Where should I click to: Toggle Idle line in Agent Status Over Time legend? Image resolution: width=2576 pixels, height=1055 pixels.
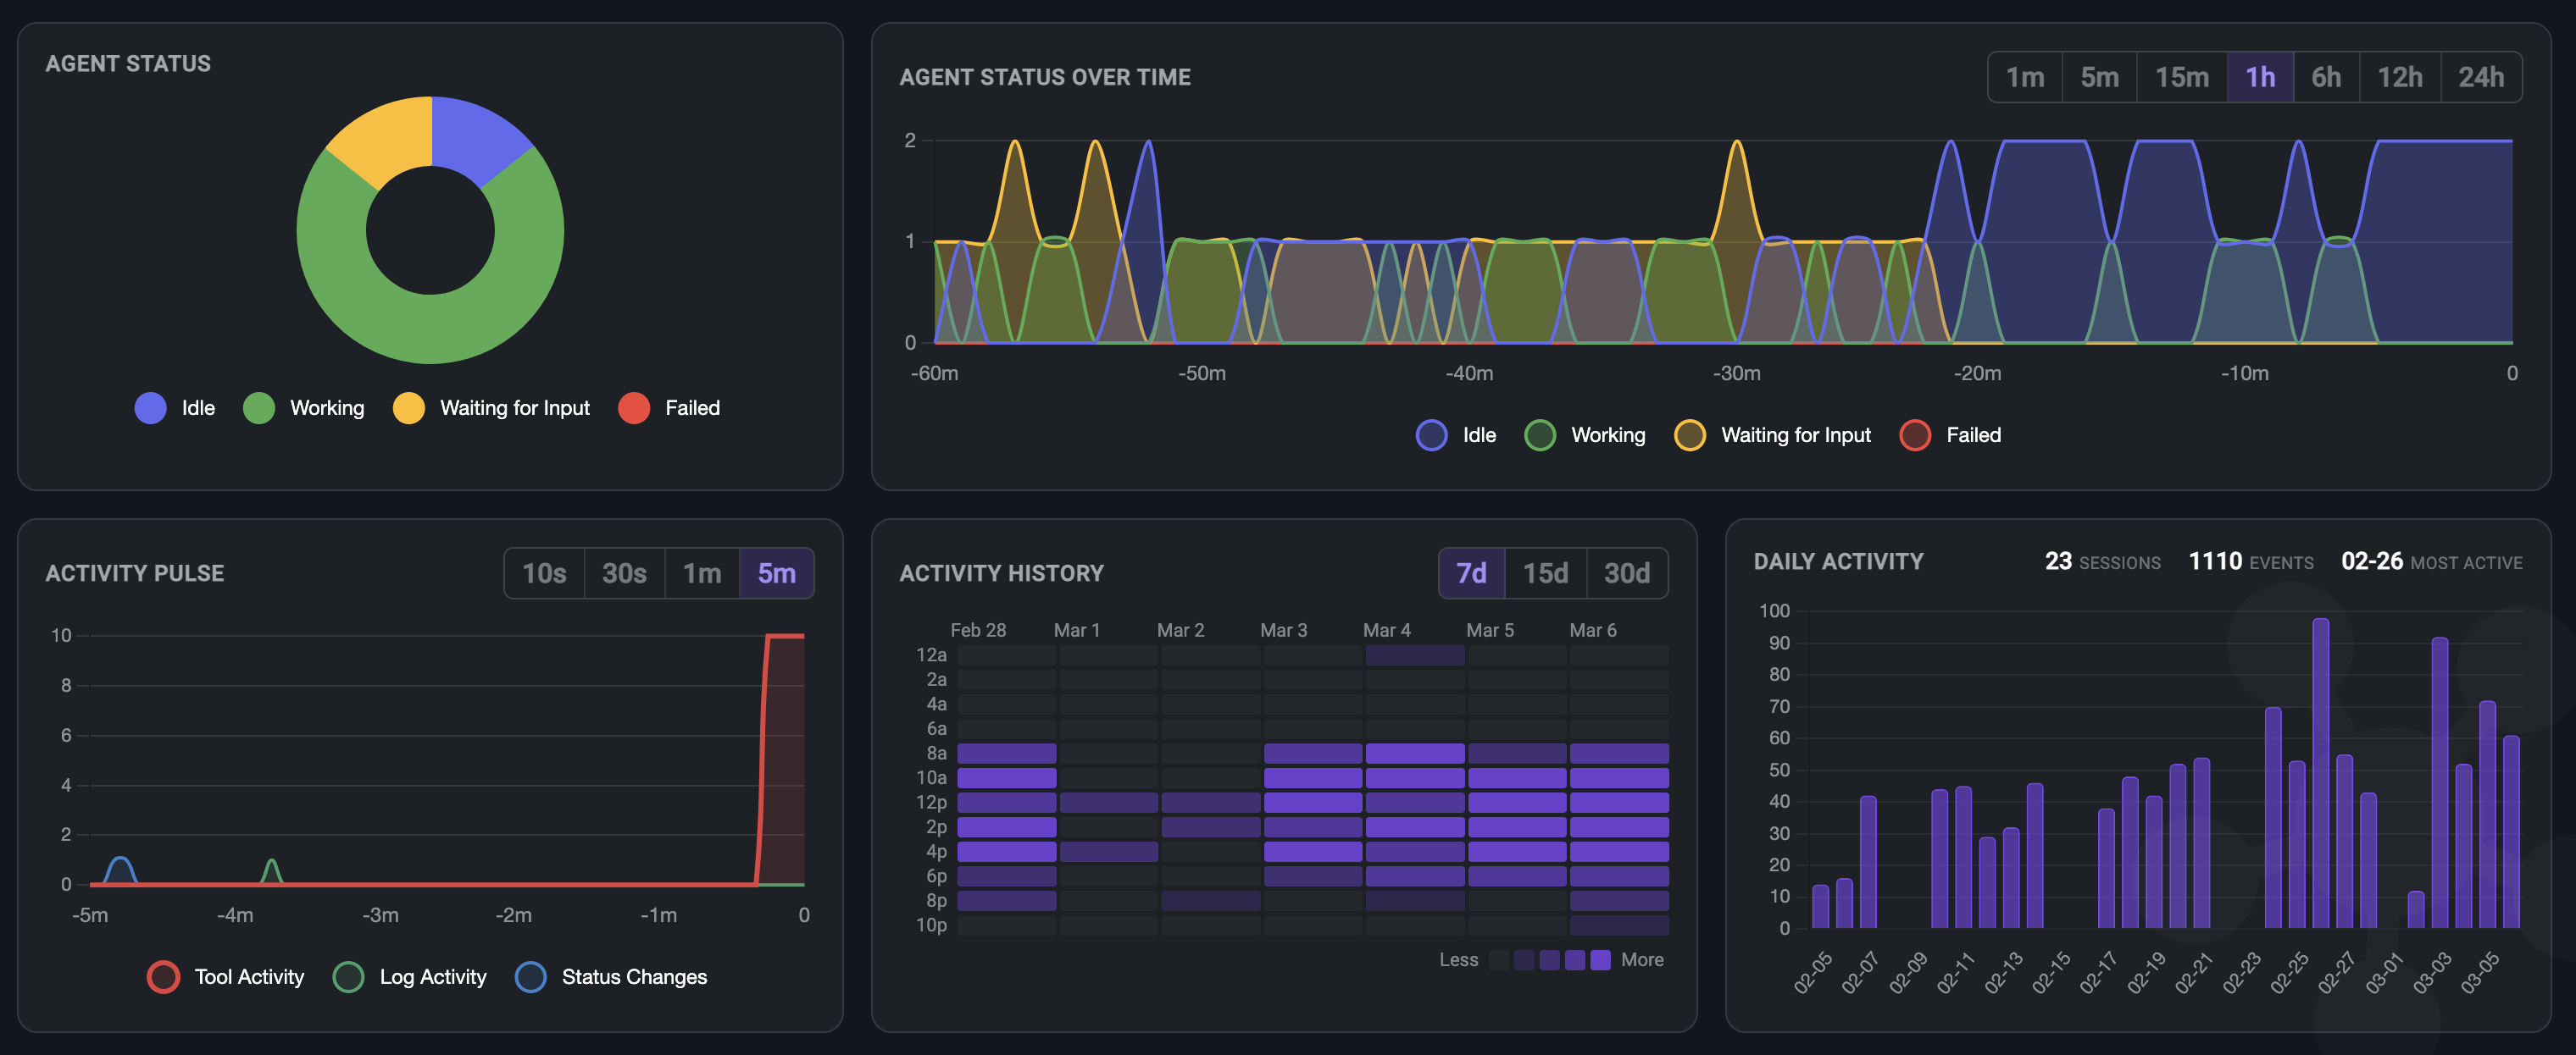point(1431,434)
